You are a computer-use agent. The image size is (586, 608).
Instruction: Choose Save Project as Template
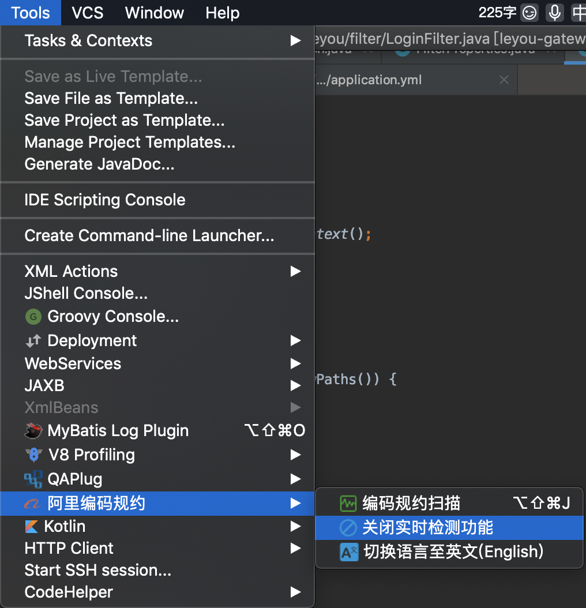(x=157, y=121)
